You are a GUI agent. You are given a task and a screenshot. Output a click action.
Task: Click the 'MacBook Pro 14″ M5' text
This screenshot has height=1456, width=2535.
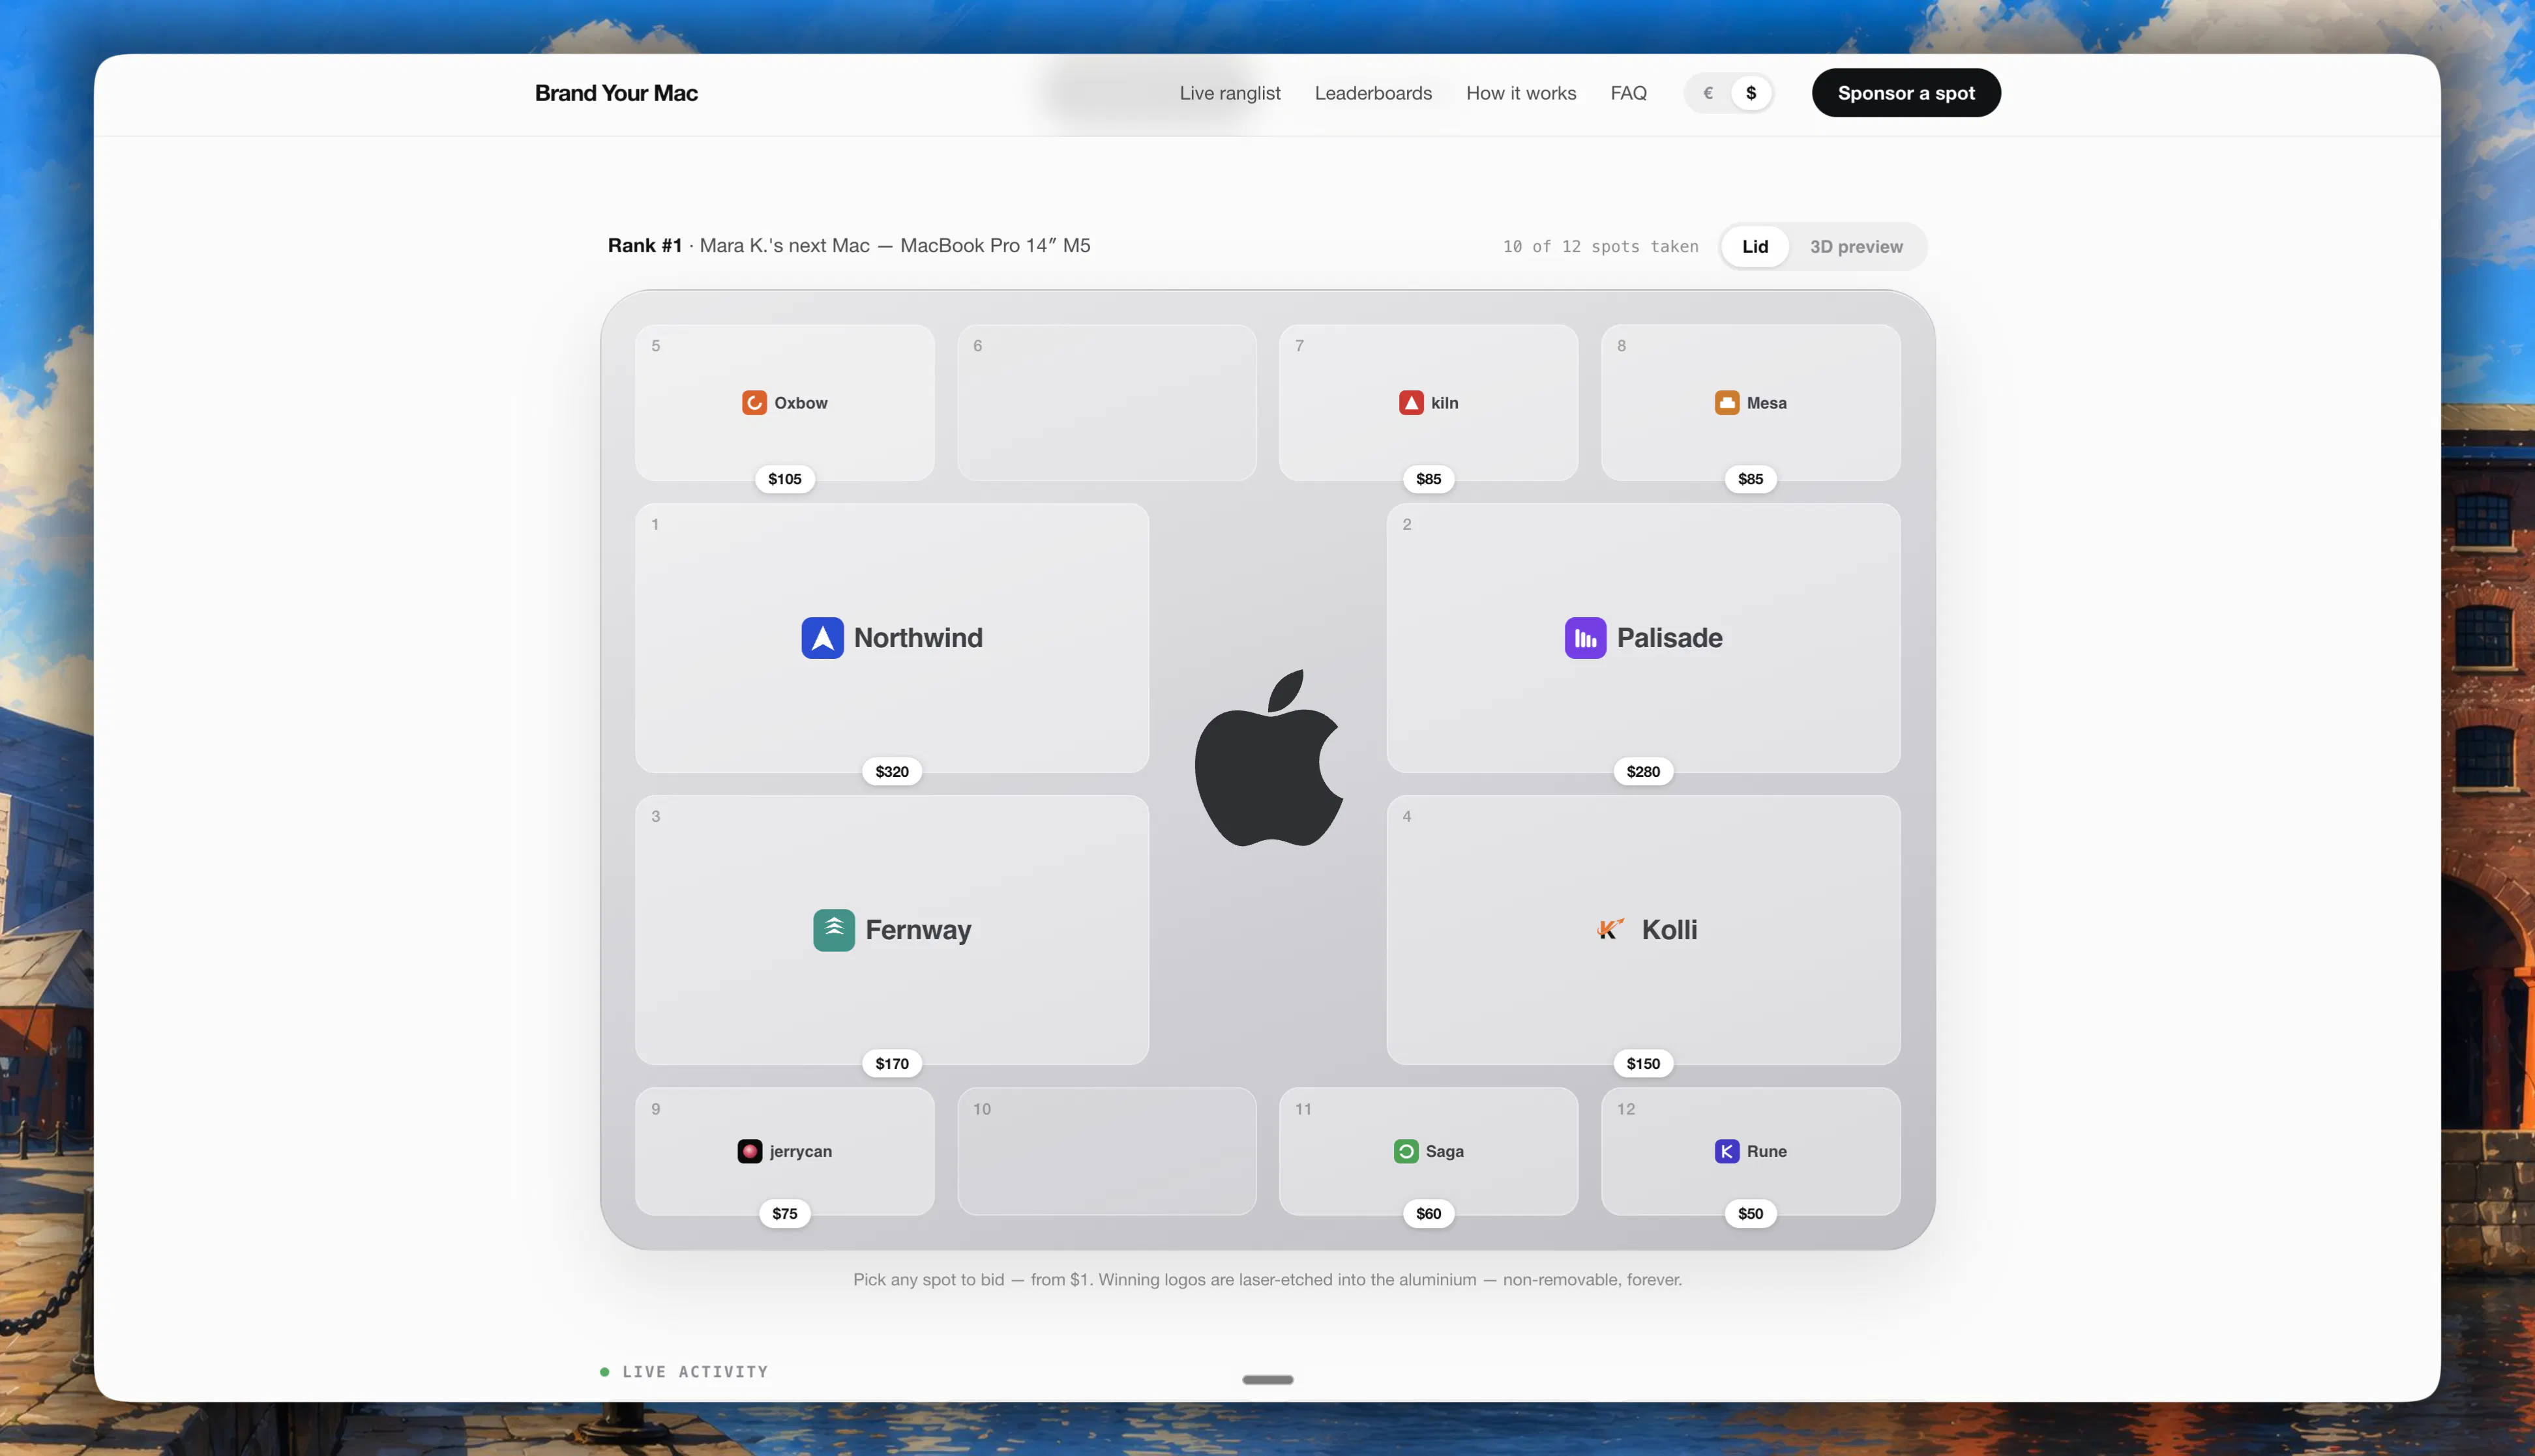click(x=994, y=246)
